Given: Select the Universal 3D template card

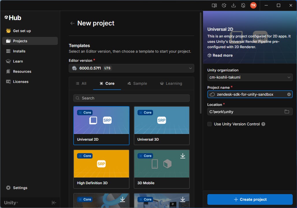Looking at the screenshot, I should pyautogui.click(x=162, y=126).
